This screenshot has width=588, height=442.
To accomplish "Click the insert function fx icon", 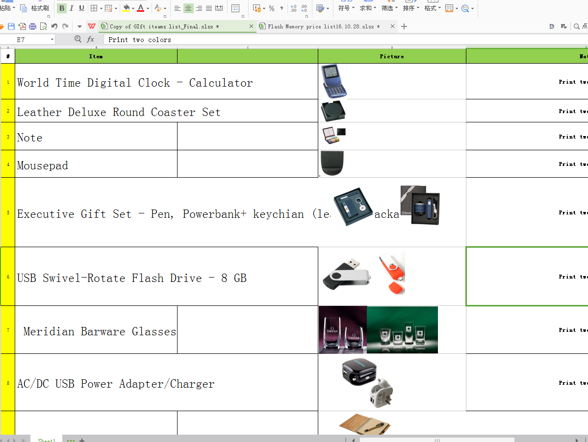I will coord(91,40).
